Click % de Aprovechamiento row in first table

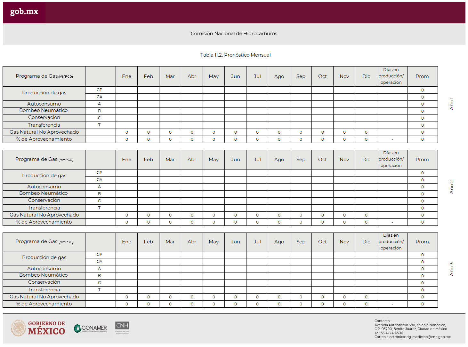[x=44, y=139]
